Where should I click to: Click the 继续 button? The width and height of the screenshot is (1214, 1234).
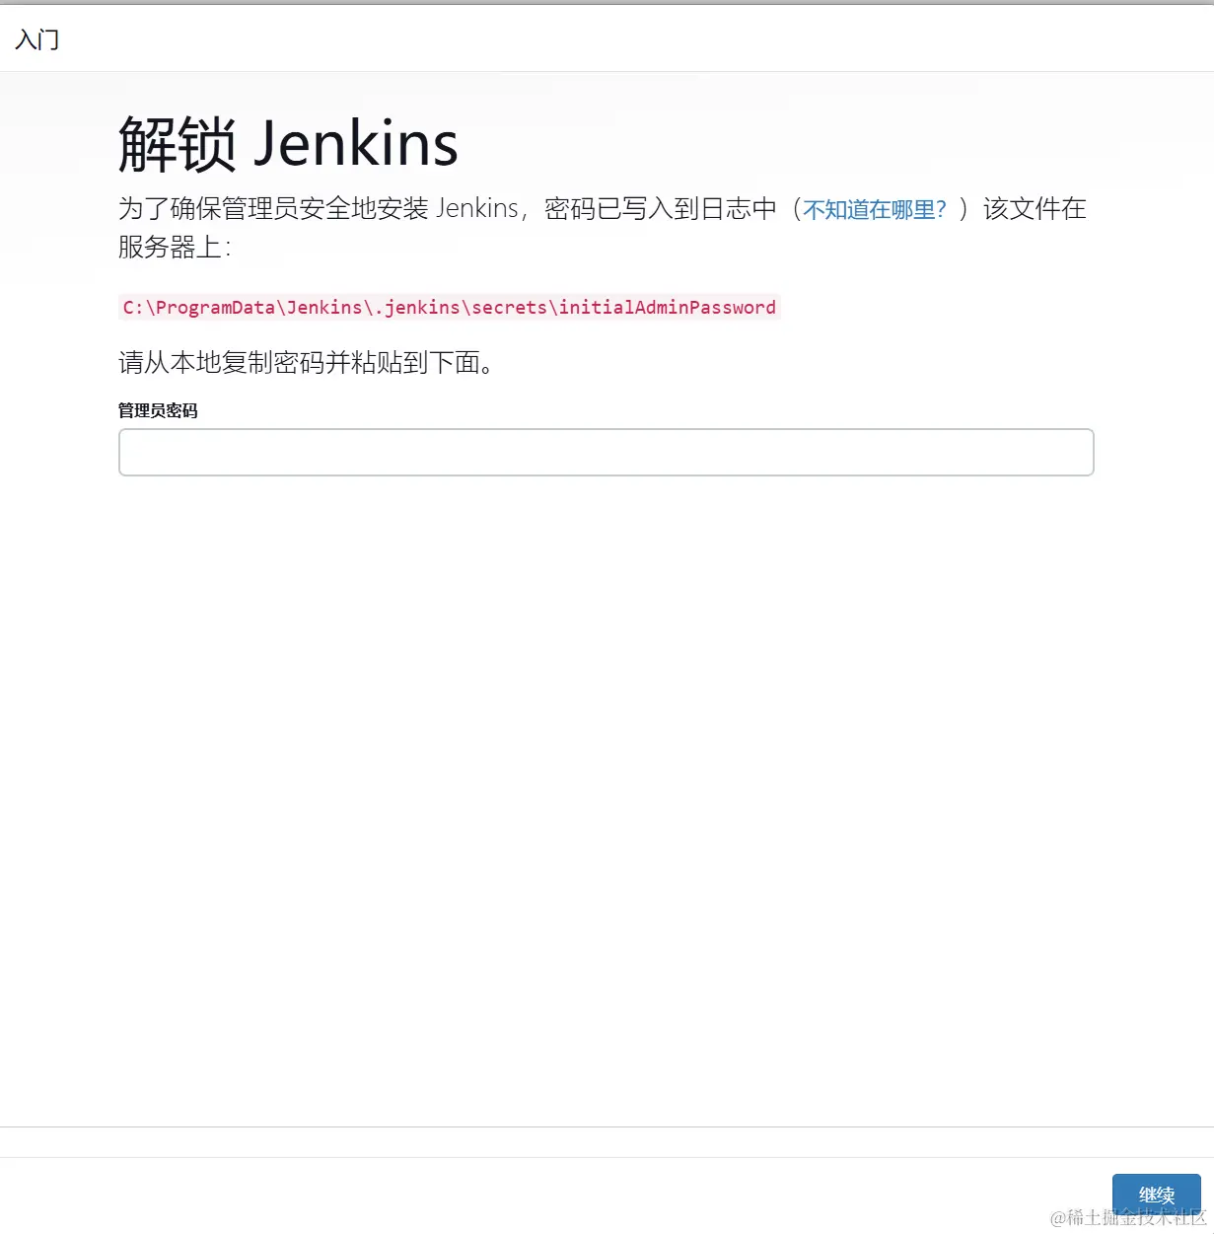tap(1156, 1195)
